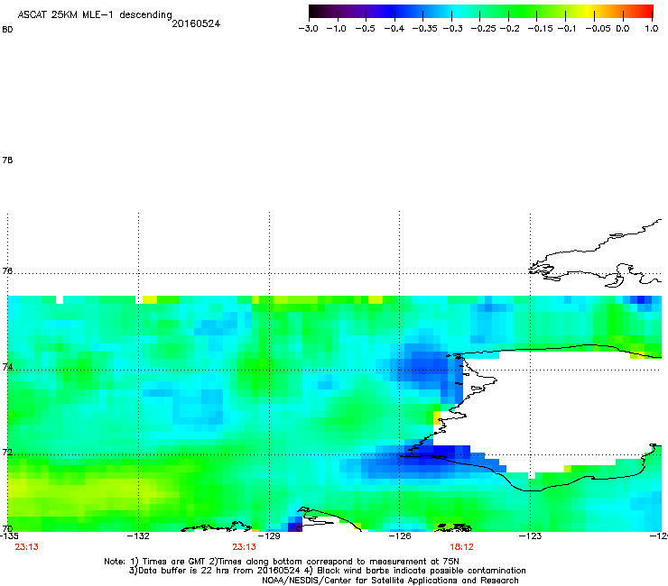Click the blue patch near 74N west of the coast
The image size is (668, 586).
426,368
